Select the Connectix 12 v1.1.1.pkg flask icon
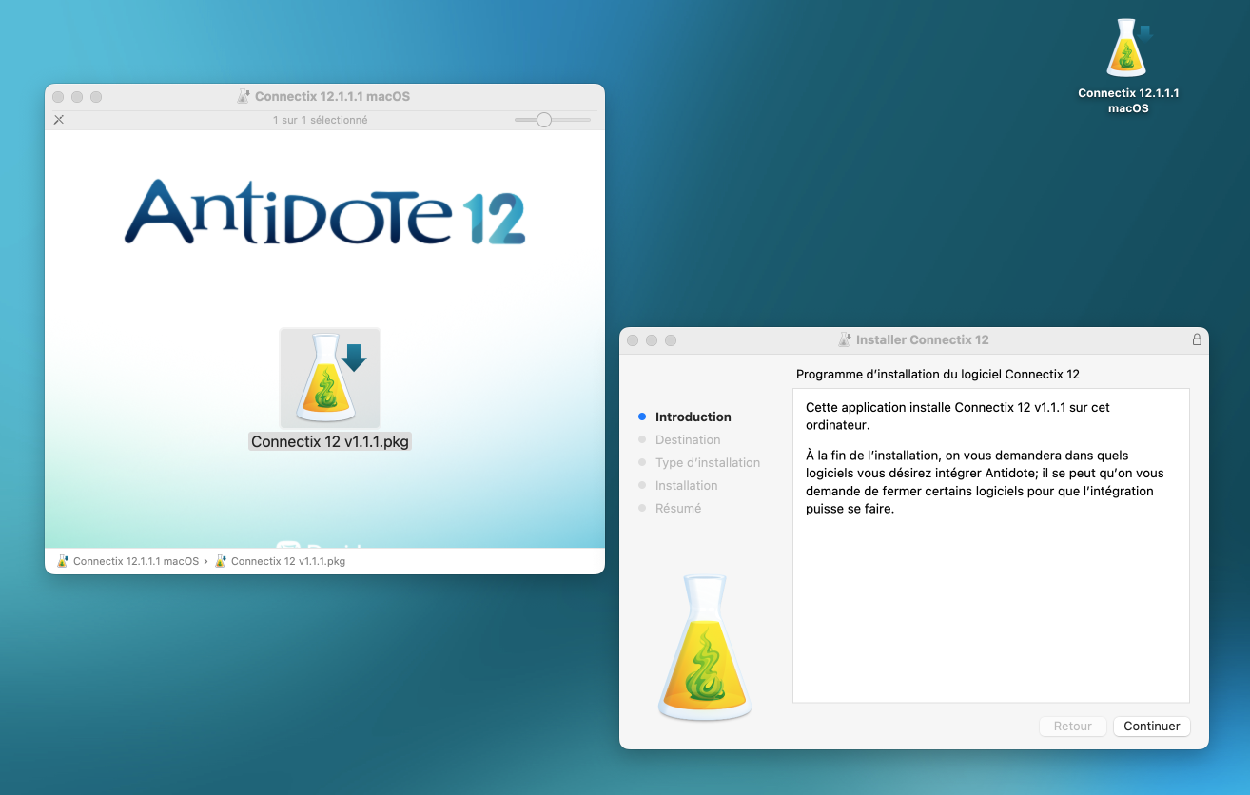 pos(330,378)
